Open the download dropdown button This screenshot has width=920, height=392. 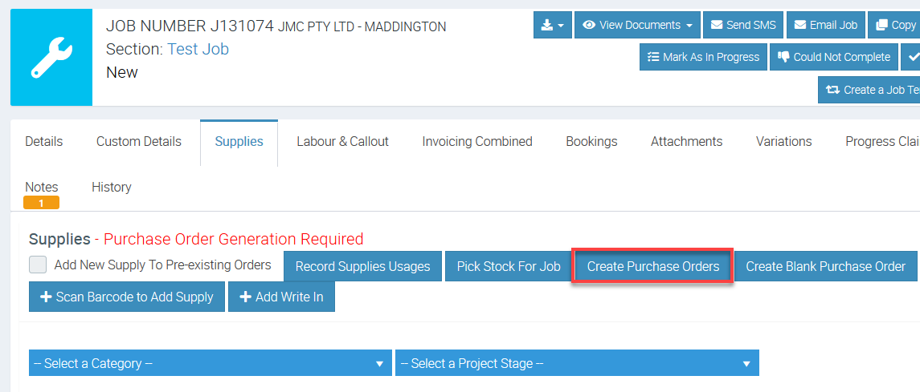(x=552, y=25)
